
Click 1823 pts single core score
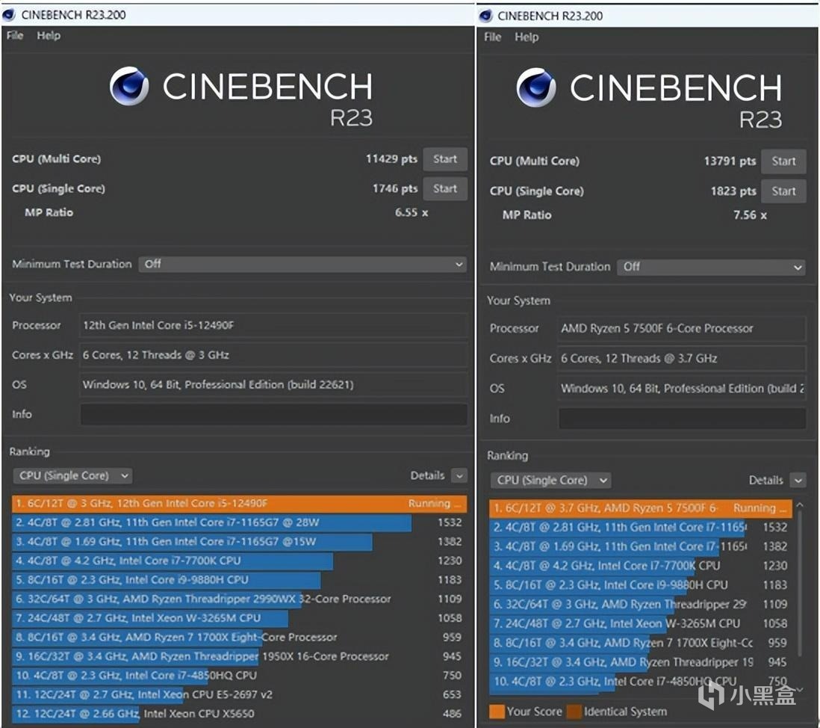(733, 191)
